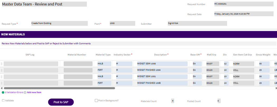Viewport: 277px width, 107px height.
Task: Click Div value 15
Action: (226, 77)
